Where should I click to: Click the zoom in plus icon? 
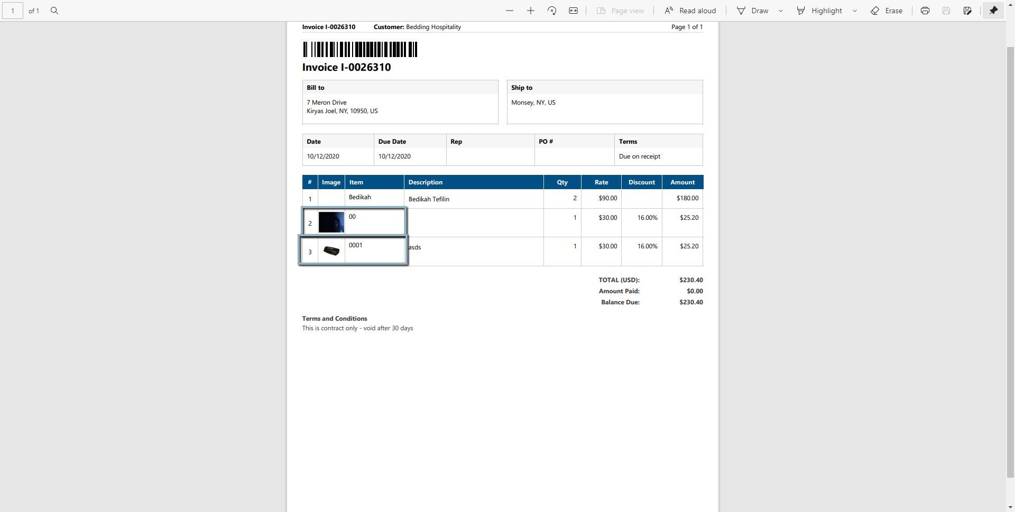[531, 11]
